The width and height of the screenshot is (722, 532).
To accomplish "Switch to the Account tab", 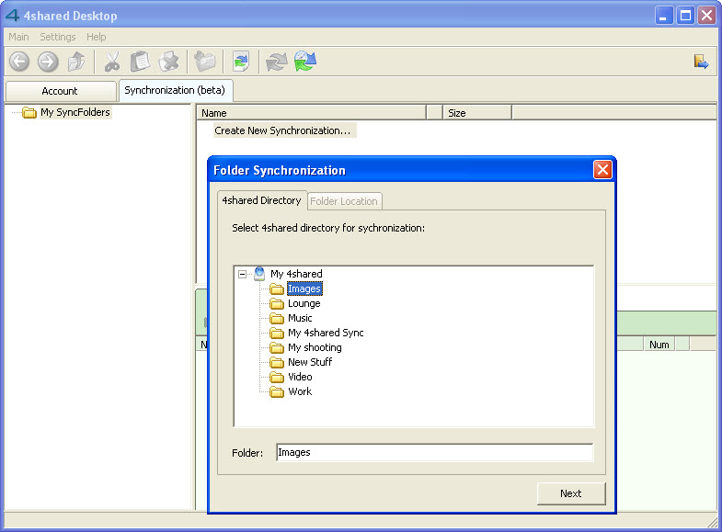I will coord(60,91).
